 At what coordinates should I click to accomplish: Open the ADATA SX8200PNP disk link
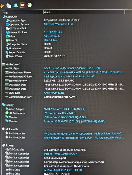tap(63, 170)
